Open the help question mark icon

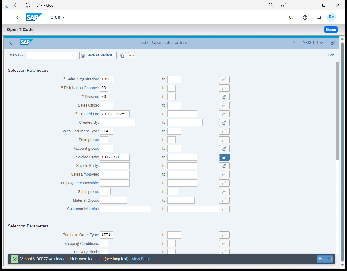click(305, 17)
